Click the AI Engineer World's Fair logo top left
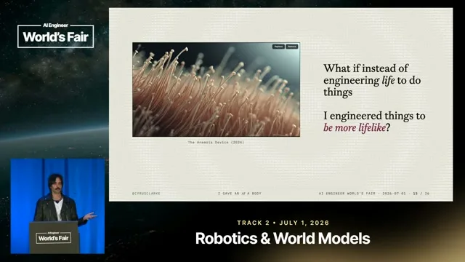 (56, 36)
